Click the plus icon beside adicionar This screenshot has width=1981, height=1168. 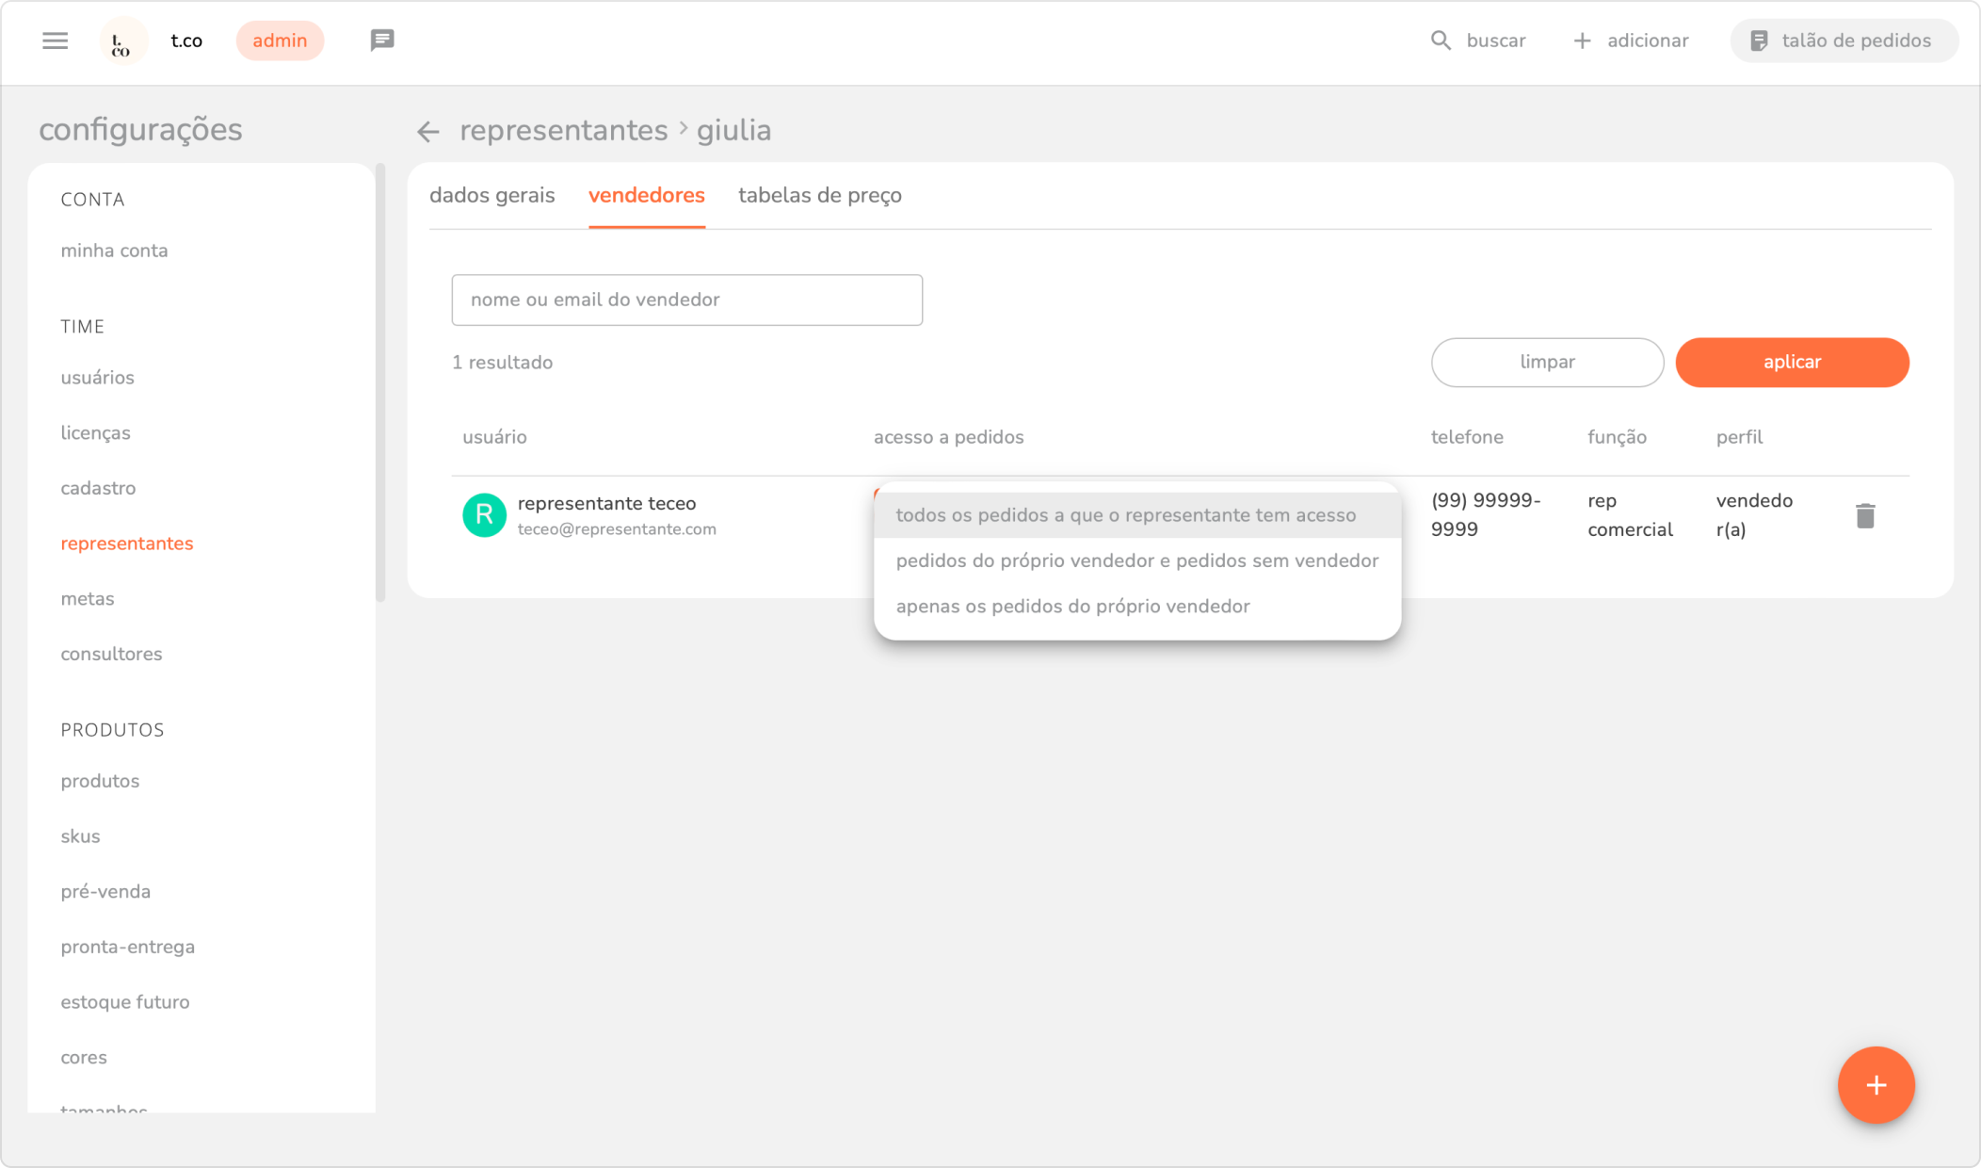click(x=1582, y=41)
